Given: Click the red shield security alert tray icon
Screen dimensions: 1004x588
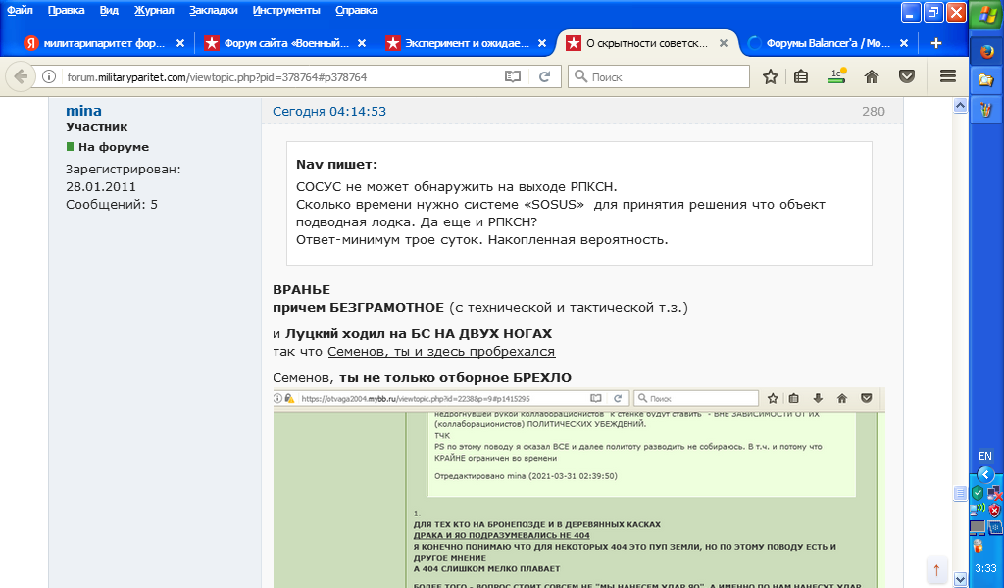Looking at the screenshot, I should (x=994, y=510).
